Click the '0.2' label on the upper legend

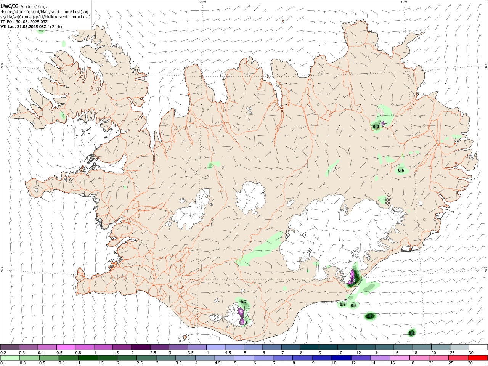[3, 353]
